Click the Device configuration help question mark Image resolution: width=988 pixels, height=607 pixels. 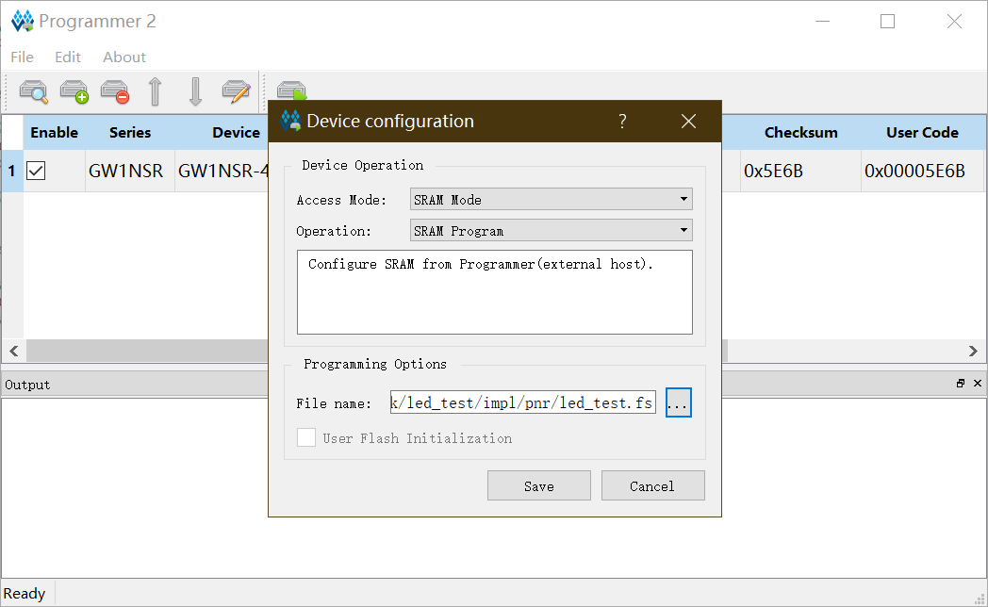coord(622,121)
